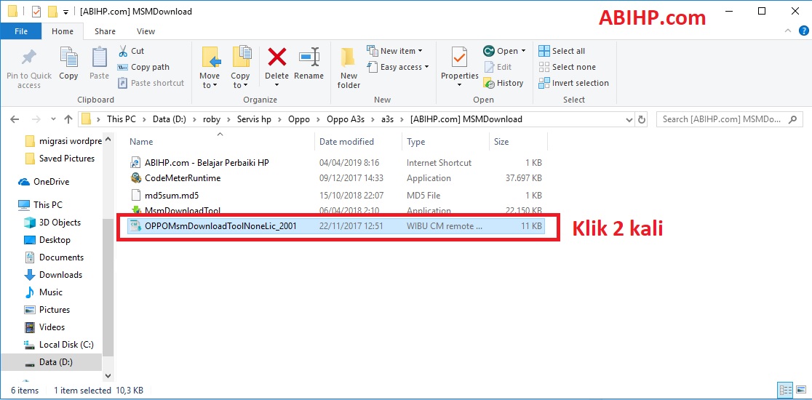The image size is (812, 400).
Task: Sort by the Size column header
Action: point(501,142)
